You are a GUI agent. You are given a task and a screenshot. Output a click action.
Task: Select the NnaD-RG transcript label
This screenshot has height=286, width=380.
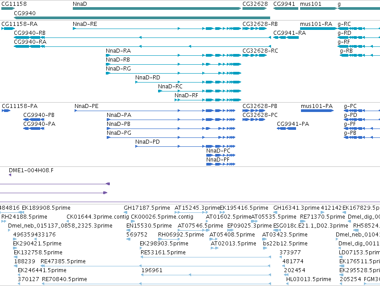point(118,69)
